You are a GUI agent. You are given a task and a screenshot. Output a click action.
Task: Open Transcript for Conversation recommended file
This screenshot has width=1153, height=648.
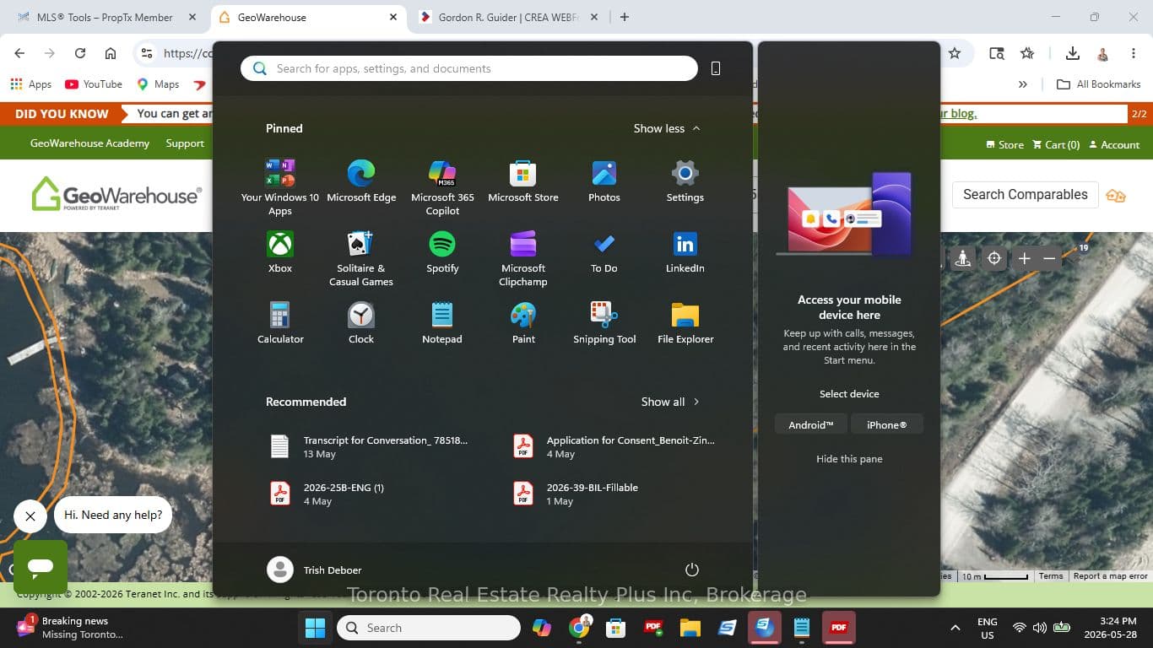371,446
